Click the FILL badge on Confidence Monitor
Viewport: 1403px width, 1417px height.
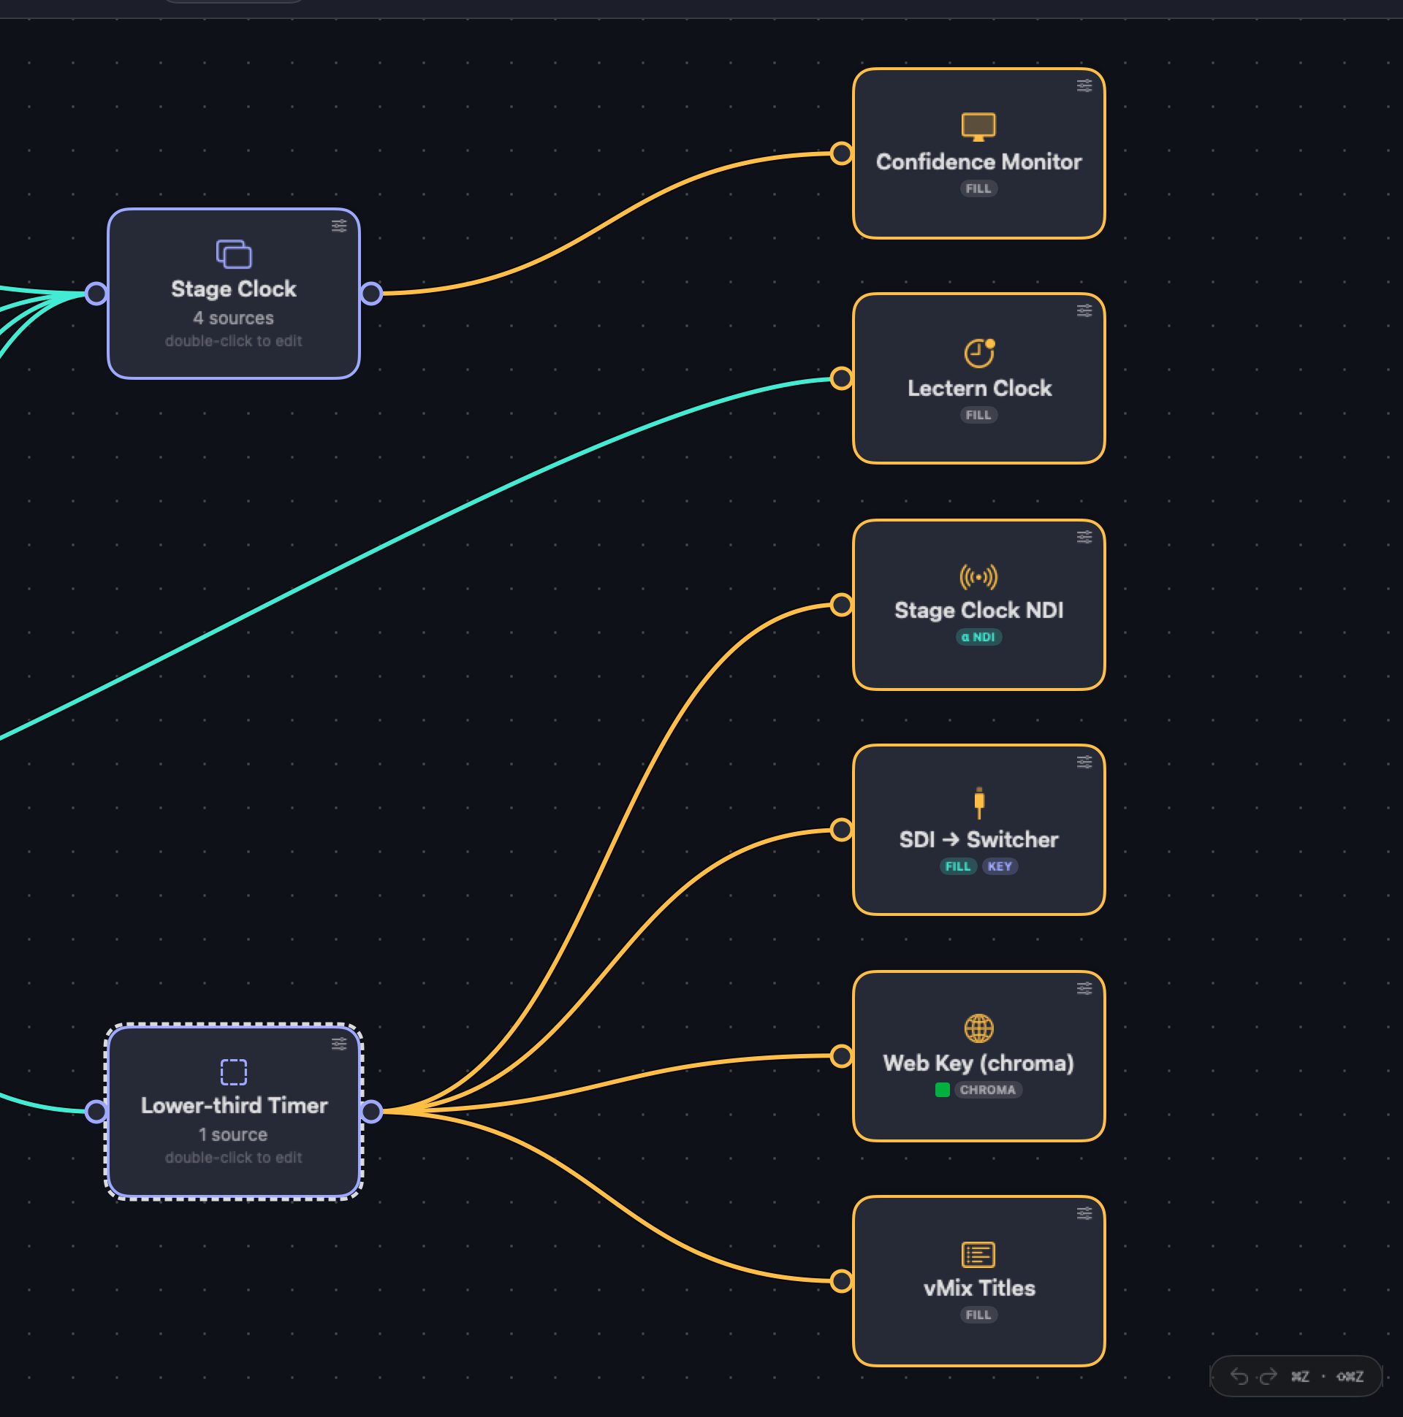[978, 188]
